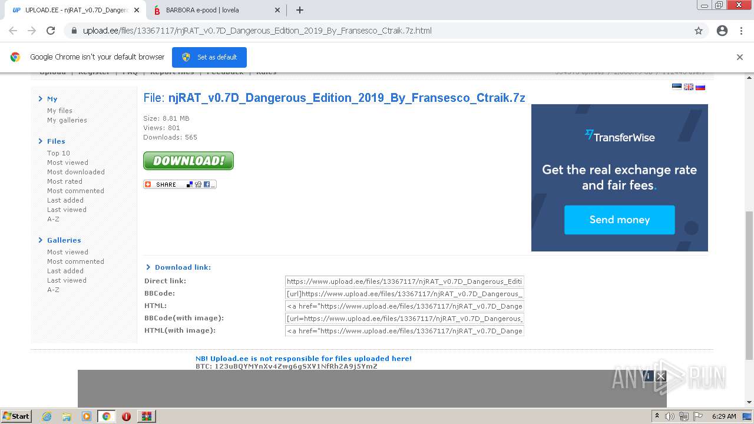This screenshot has width=754, height=424.
Task: Close the UPLOAD.EE tab
Action: tap(137, 10)
